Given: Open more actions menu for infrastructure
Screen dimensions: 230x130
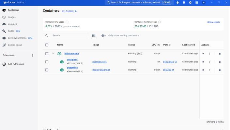Looking at the screenshot, I should [209, 54].
